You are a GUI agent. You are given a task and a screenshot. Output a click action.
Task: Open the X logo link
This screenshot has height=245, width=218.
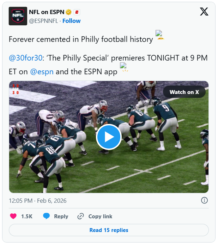[x=204, y=12]
